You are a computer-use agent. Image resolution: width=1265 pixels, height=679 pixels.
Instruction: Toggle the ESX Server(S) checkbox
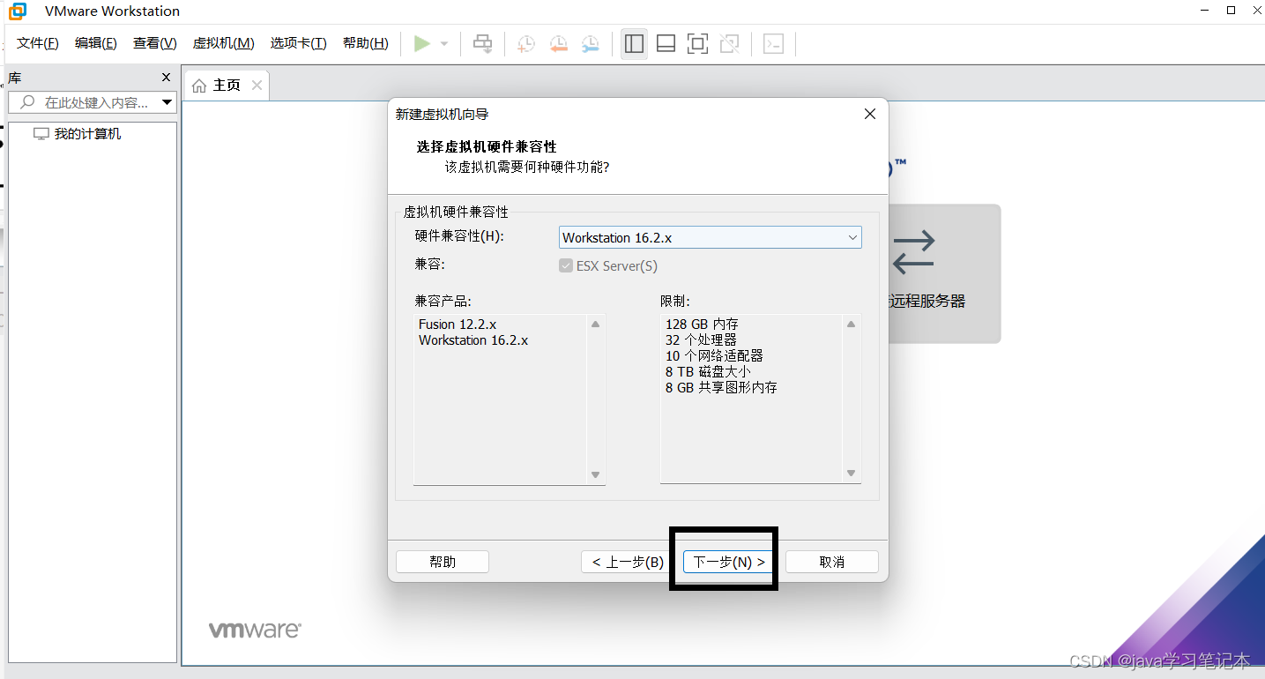566,265
